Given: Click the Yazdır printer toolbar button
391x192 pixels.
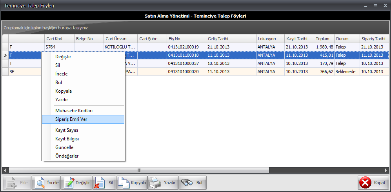Looking at the screenshot, I should tap(163, 183).
